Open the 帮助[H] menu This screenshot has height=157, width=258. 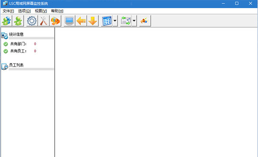coord(57,11)
